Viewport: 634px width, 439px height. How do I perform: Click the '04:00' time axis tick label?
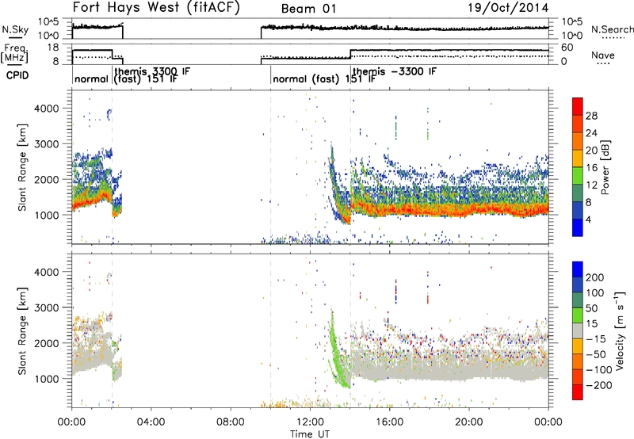(x=151, y=422)
